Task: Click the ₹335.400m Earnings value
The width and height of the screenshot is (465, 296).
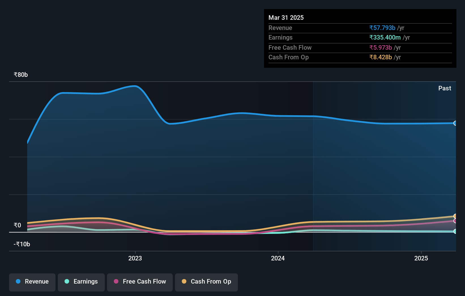Action: point(385,38)
